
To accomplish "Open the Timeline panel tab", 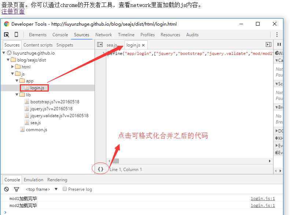I will [x=126, y=35].
